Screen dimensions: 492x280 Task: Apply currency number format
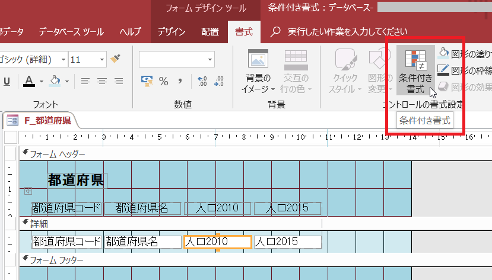[x=147, y=81]
